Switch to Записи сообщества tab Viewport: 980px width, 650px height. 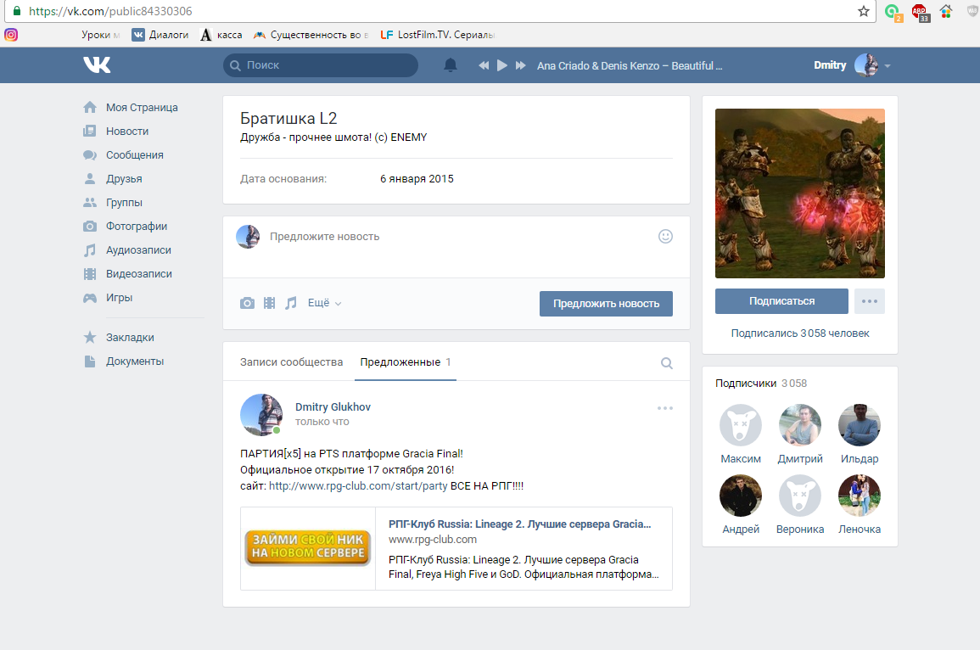pyautogui.click(x=291, y=361)
